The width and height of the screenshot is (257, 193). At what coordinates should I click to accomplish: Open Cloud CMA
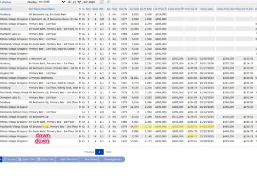coord(46,159)
